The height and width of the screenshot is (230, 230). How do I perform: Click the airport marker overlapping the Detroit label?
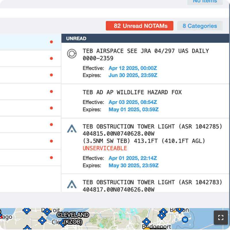point(47,212)
